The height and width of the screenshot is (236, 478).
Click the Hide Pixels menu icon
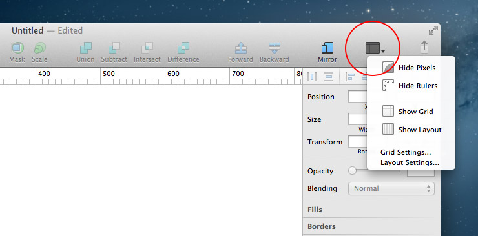(388, 68)
